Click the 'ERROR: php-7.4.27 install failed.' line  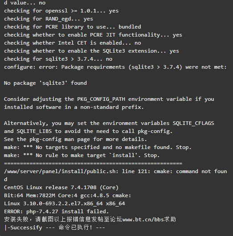coord(57,211)
